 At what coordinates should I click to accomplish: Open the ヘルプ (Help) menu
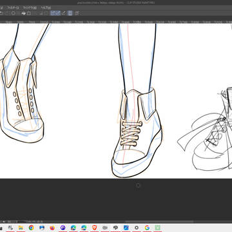(x=46, y=8)
